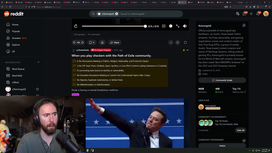
Task: Edit community bookmarks pencil
Action: pyautogui.click(x=244, y=141)
